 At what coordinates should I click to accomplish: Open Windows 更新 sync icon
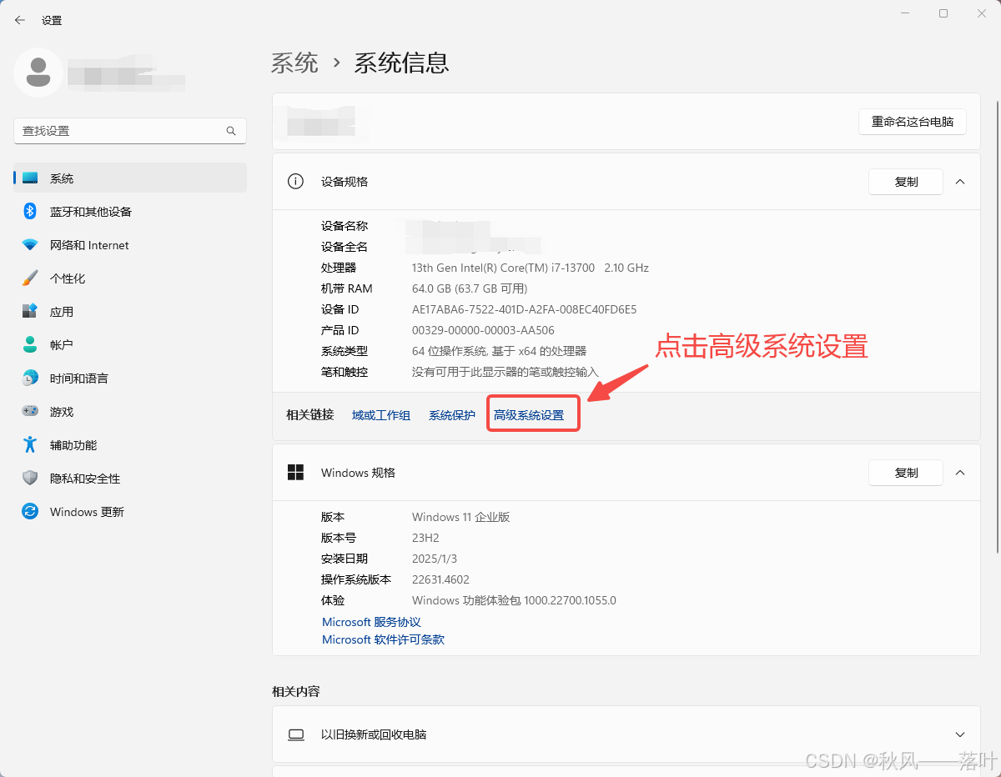pyautogui.click(x=30, y=512)
